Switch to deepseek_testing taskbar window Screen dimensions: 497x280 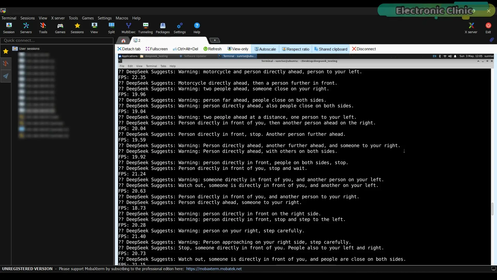(x=156, y=56)
